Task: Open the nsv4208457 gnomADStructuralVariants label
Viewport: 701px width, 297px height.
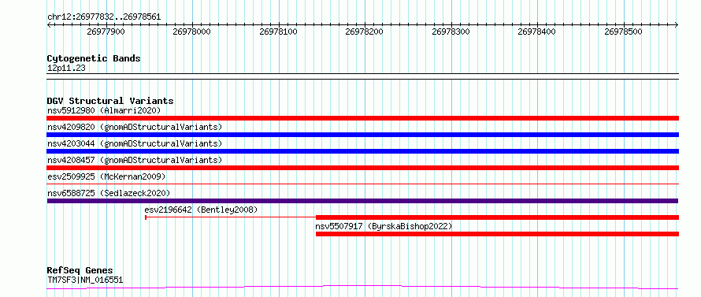Action: (x=135, y=160)
